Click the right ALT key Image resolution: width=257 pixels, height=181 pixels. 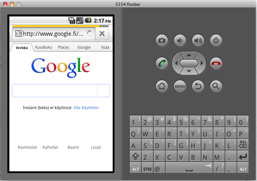(x=243, y=168)
